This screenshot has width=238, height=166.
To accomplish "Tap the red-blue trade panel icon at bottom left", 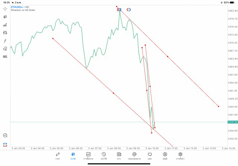I will [x=5, y=144].
